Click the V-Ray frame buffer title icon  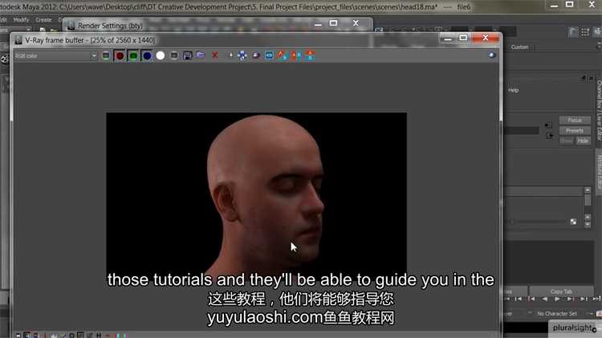(x=18, y=40)
